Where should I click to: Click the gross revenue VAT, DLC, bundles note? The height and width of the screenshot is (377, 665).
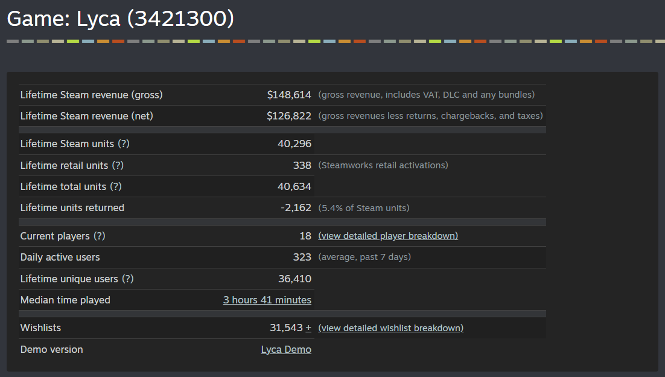click(426, 95)
